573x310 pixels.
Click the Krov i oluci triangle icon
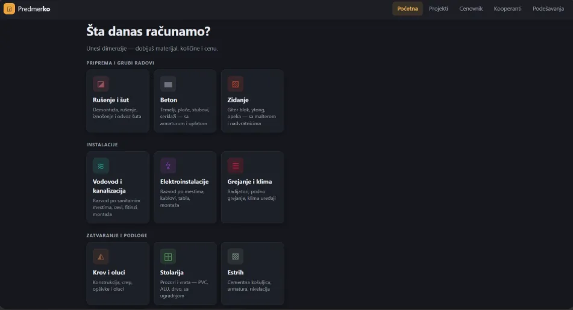point(101,256)
